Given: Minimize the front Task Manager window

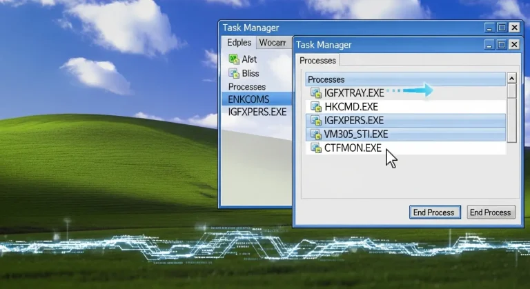Looking at the screenshot, I should click(x=489, y=45).
